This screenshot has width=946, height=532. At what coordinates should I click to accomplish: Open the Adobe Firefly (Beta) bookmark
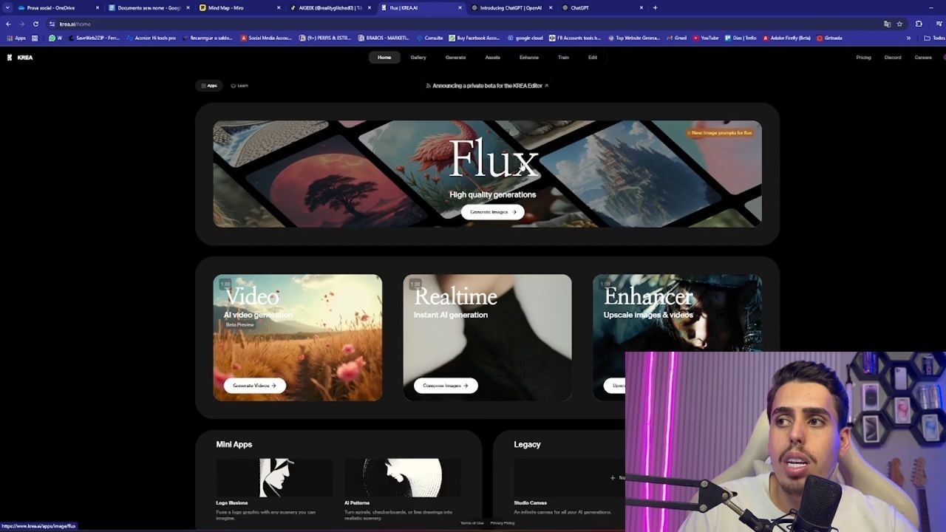pyautogui.click(x=786, y=38)
